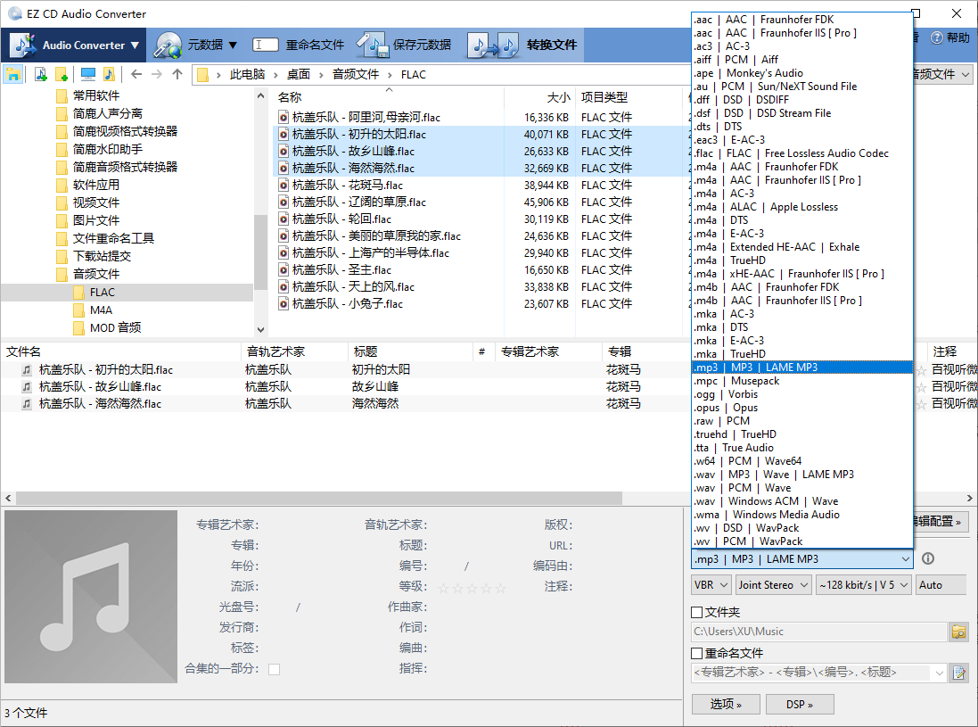The width and height of the screenshot is (978, 727).
Task: Click the add folder icon in second toolbar
Action: 61,74
